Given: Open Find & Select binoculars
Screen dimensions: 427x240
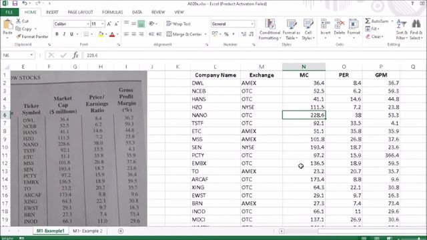Looking at the screenshot, I should 416,29.
